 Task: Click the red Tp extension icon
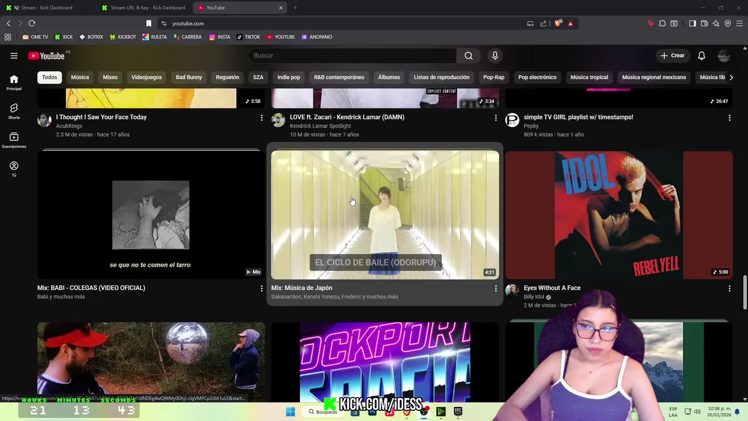pos(650,23)
